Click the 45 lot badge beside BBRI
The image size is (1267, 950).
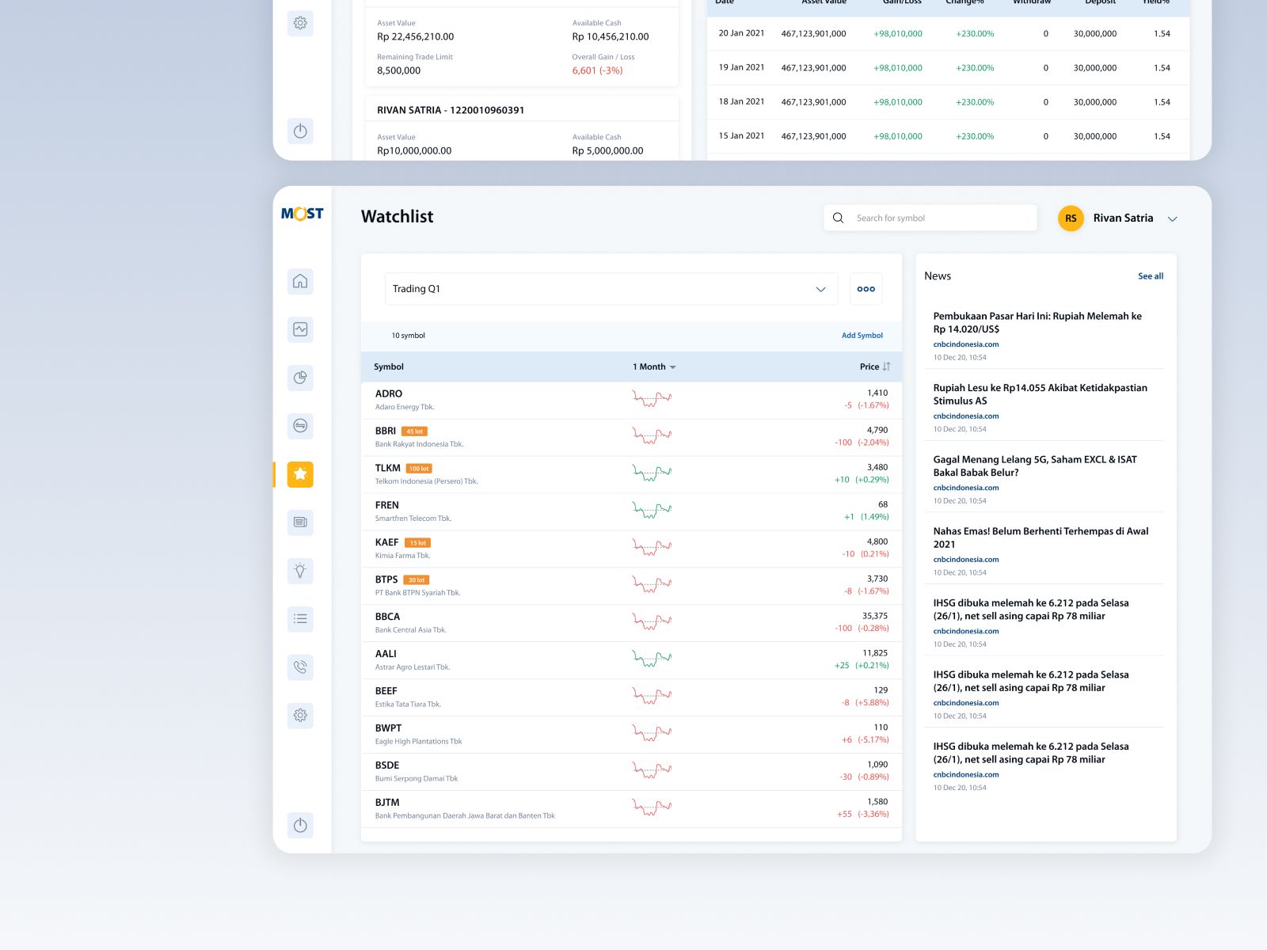[x=415, y=431]
